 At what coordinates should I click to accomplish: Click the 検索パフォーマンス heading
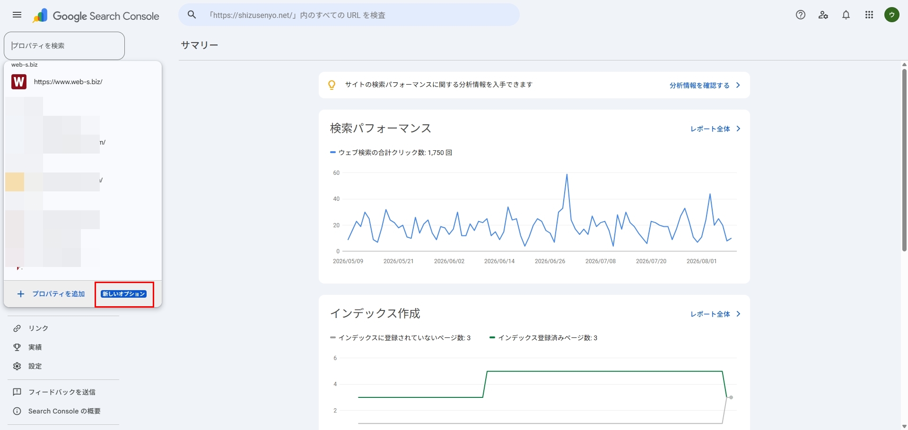tap(381, 129)
